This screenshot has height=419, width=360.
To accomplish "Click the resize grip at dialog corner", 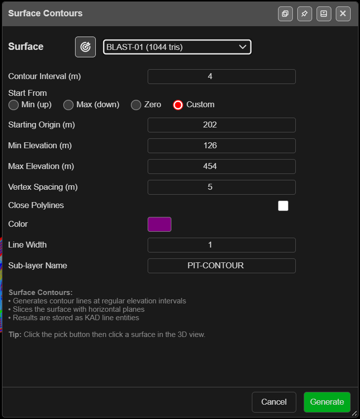I will 355,414.
